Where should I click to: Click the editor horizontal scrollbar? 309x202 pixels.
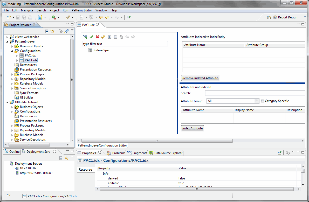(157, 141)
